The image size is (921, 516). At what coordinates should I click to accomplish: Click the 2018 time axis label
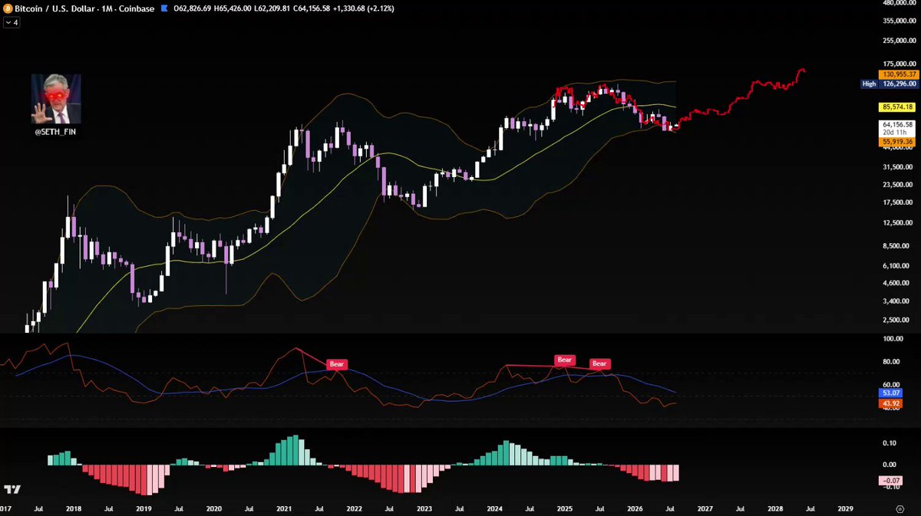(74, 508)
